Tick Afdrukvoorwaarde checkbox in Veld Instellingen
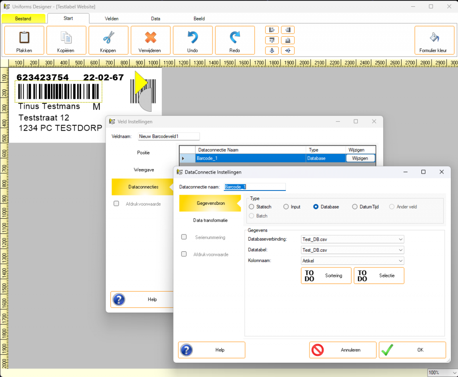 pyautogui.click(x=116, y=203)
